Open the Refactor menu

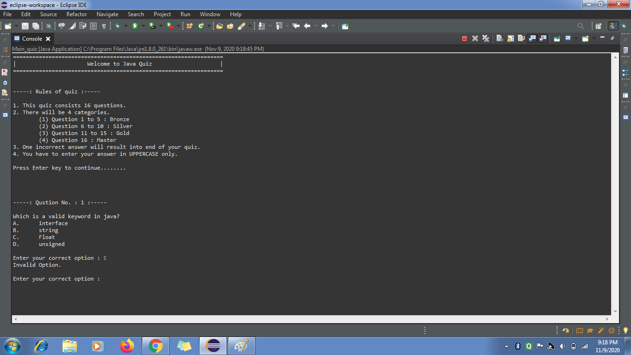click(x=76, y=14)
